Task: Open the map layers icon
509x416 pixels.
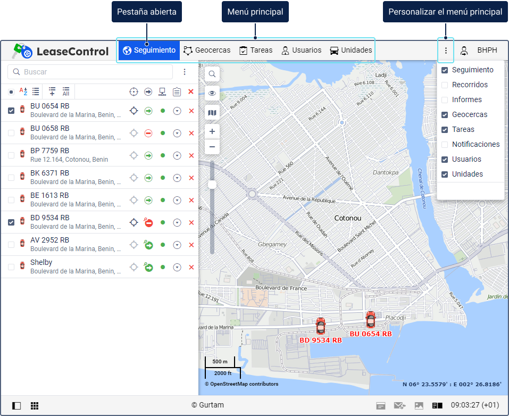Action: point(212,112)
